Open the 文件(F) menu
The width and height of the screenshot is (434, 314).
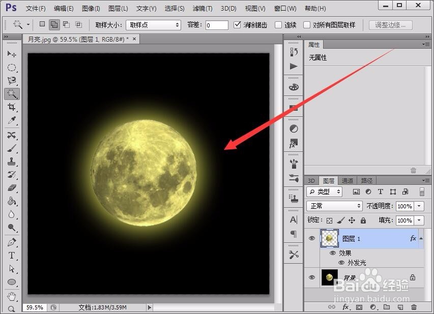(36, 9)
